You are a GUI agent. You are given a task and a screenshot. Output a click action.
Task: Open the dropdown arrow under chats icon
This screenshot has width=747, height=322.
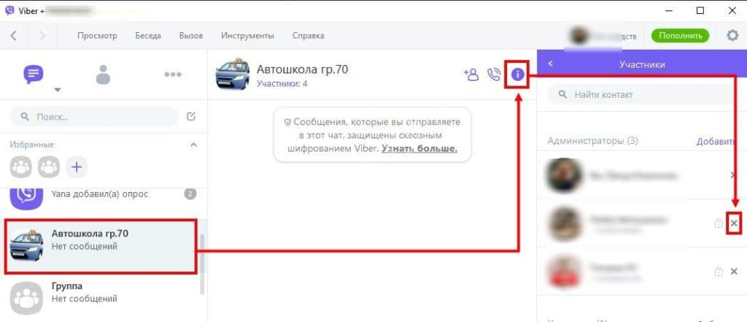[57, 90]
